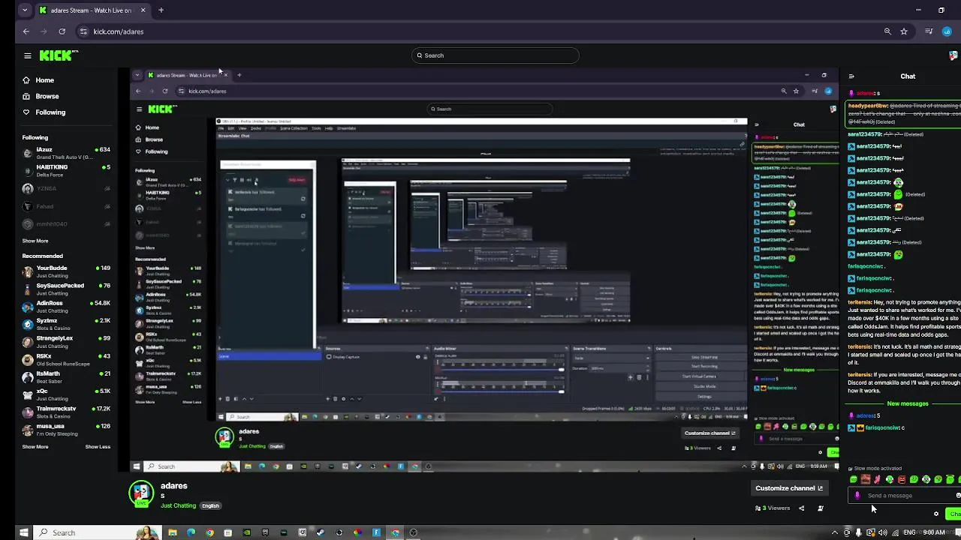
Task: Open Microsoft Edge from the taskbar
Action: click(x=191, y=532)
